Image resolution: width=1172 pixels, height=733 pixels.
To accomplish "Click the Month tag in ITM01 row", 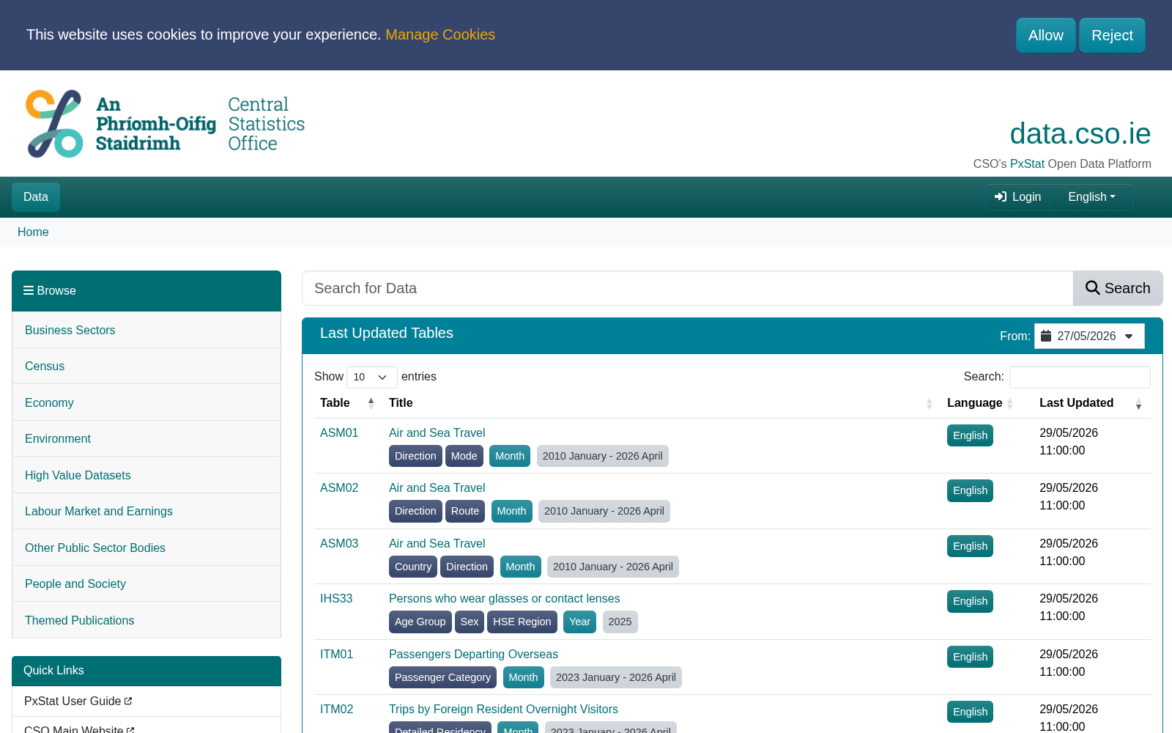I will [x=523, y=677].
